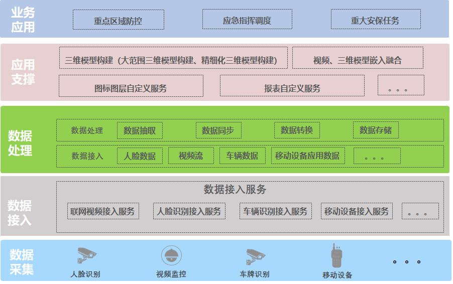Screen dimensions: 453x284
Task: Click the 三维模型构建 description box
Action: click(173, 59)
